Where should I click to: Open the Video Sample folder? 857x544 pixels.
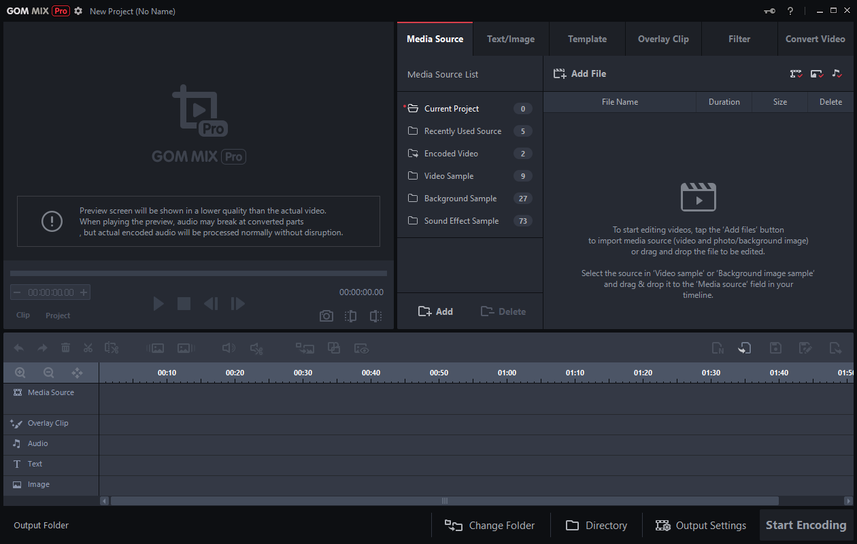pyautogui.click(x=448, y=176)
